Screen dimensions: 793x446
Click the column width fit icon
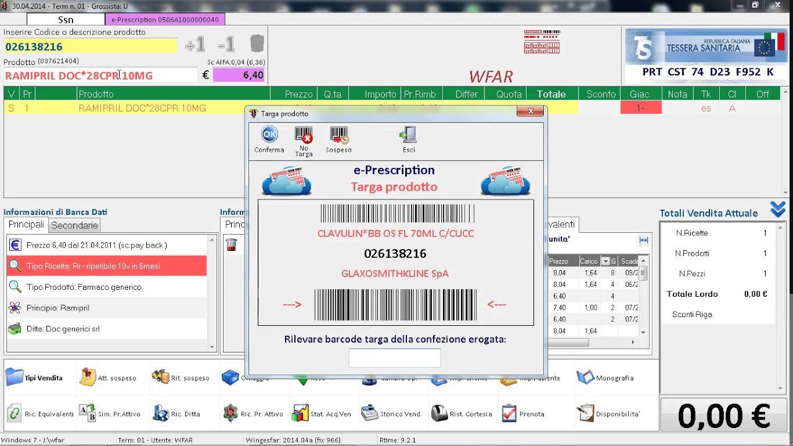coord(643,240)
